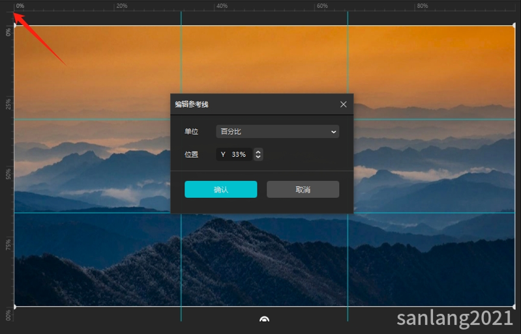Decrease position value with the down arrow

click(258, 158)
